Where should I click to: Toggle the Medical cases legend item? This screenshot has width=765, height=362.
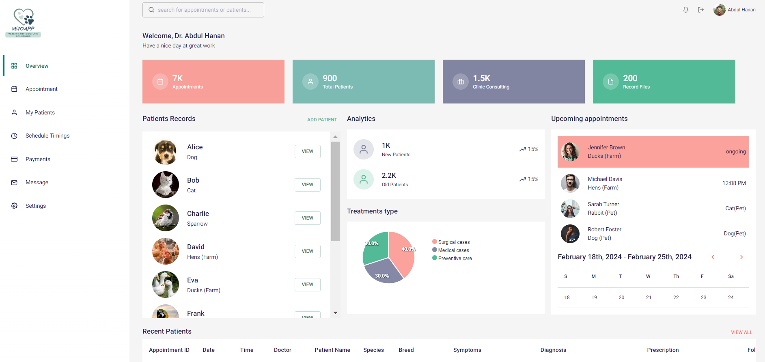tap(450, 250)
